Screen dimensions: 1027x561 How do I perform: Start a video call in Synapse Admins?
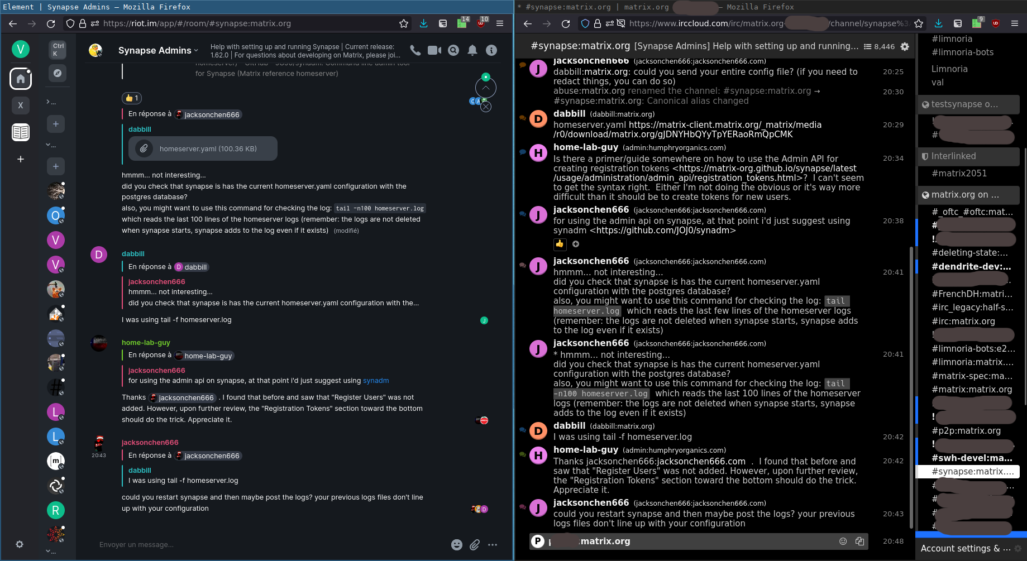click(x=434, y=50)
